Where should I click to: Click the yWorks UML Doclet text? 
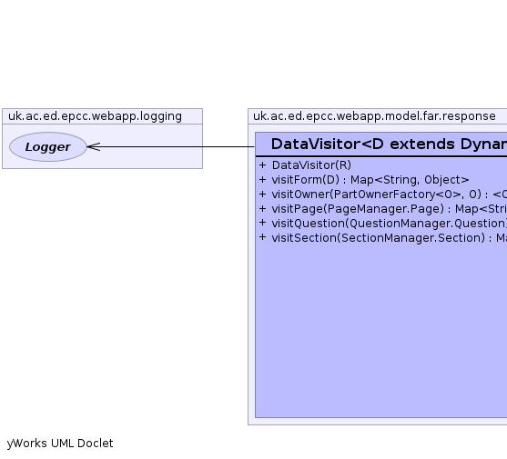coord(60,444)
